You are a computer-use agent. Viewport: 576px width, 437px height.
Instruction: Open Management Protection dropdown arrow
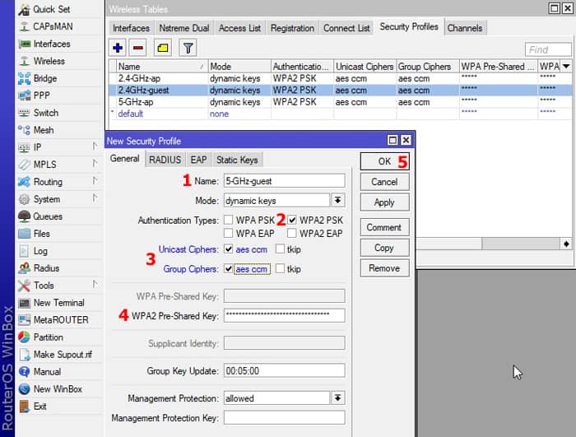tap(337, 397)
